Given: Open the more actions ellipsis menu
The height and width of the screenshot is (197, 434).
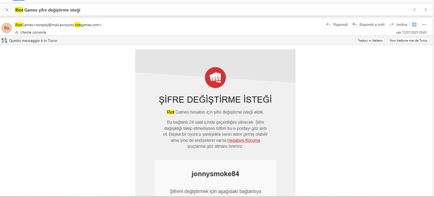Looking at the screenshot, I should [424, 25].
